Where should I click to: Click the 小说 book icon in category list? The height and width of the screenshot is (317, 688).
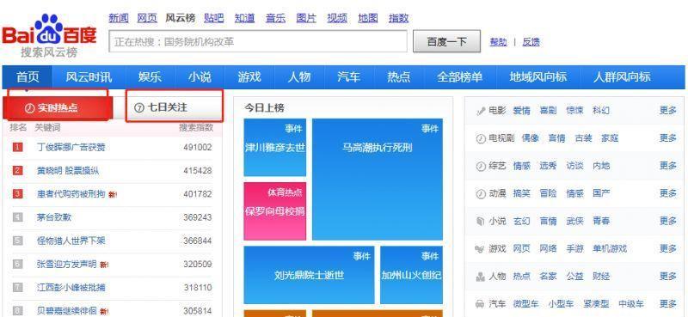point(481,221)
